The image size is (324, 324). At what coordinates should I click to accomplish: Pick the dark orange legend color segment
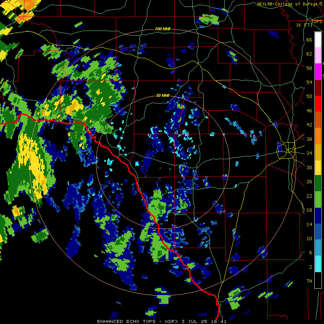(x=318, y=120)
